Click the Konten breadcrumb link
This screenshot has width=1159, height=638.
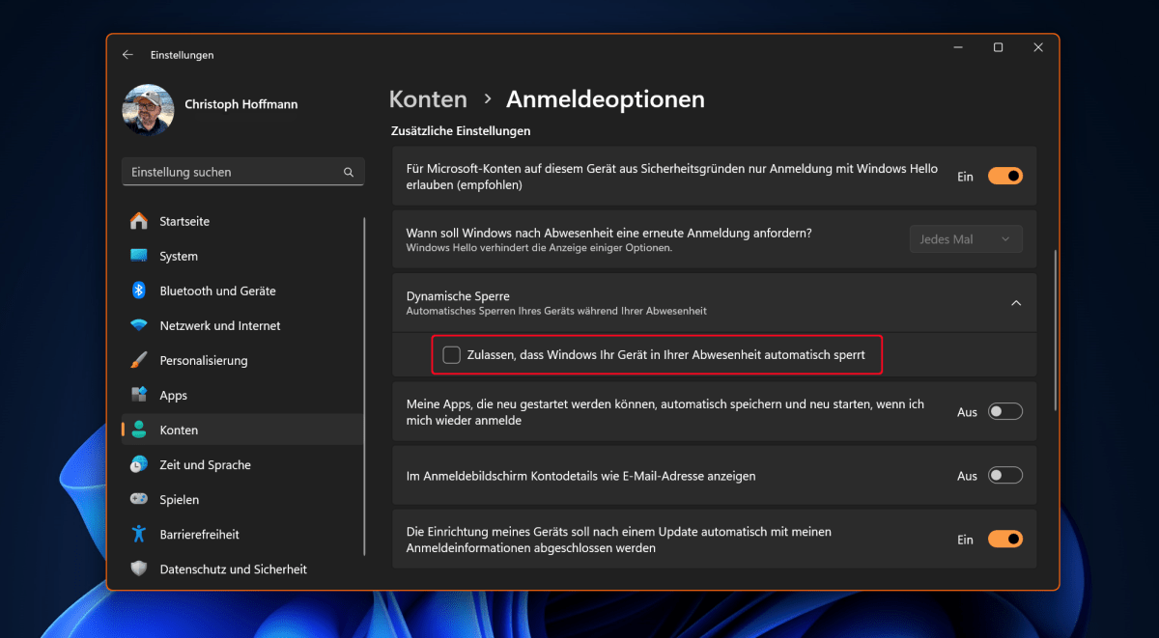(x=428, y=98)
